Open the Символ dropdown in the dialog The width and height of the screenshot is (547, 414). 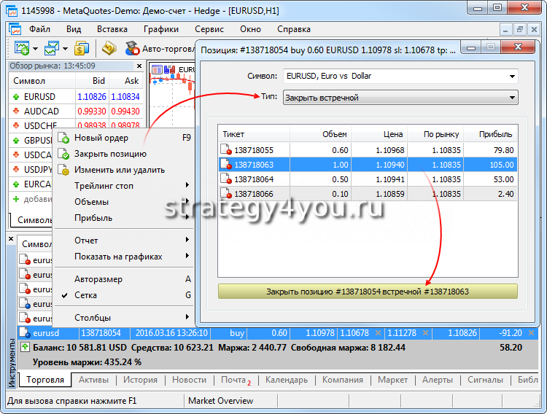[513, 76]
